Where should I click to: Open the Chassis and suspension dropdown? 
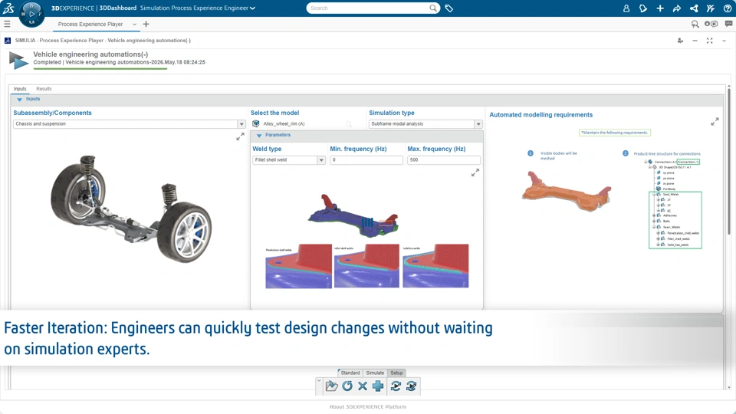pos(242,124)
